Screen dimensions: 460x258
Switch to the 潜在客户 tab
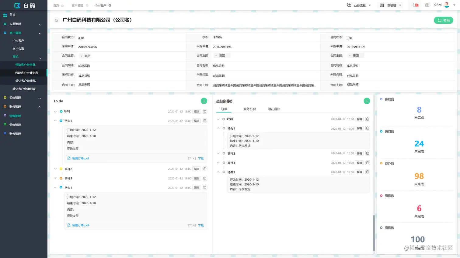point(274,109)
